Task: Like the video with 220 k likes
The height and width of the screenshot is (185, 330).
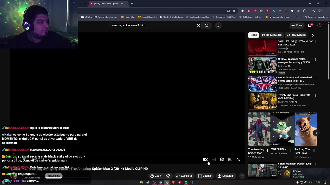Action: [x=156, y=176]
